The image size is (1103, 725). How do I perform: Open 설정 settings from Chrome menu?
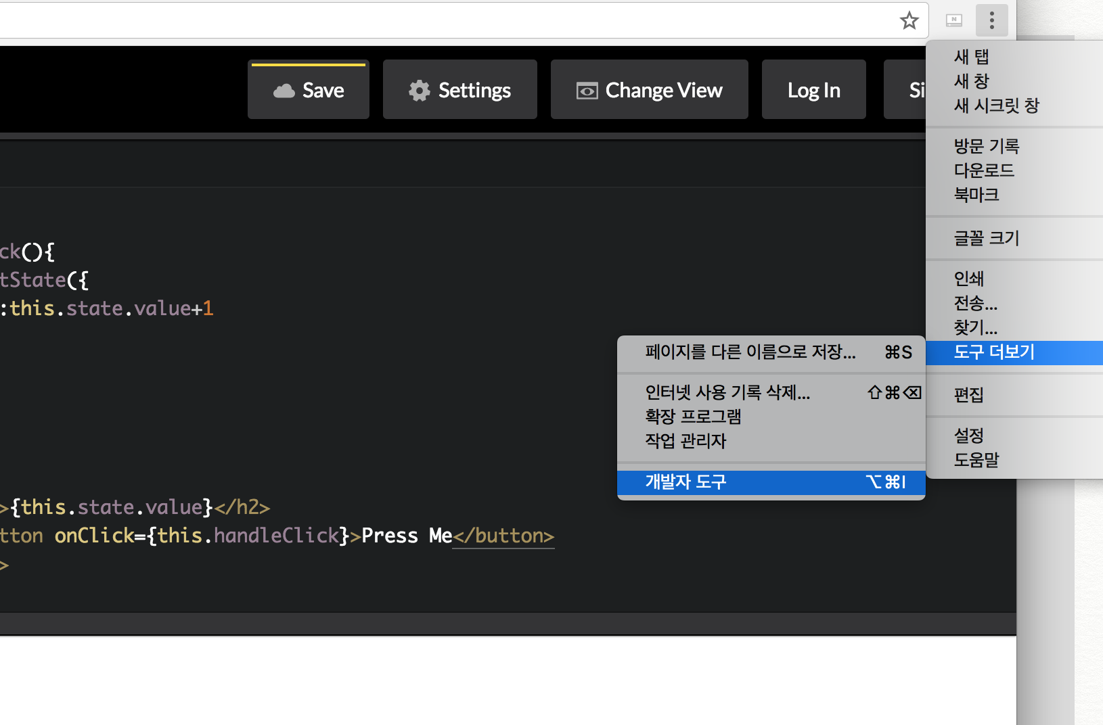point(1014,436)
